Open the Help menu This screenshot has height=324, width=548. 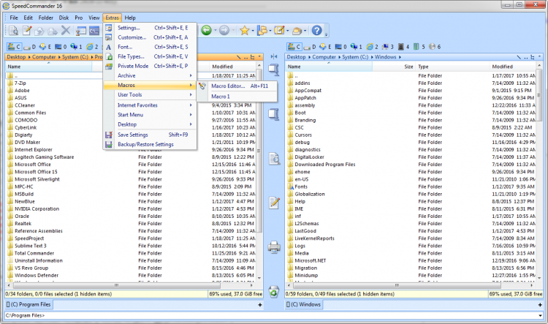[x=130, y=18]
